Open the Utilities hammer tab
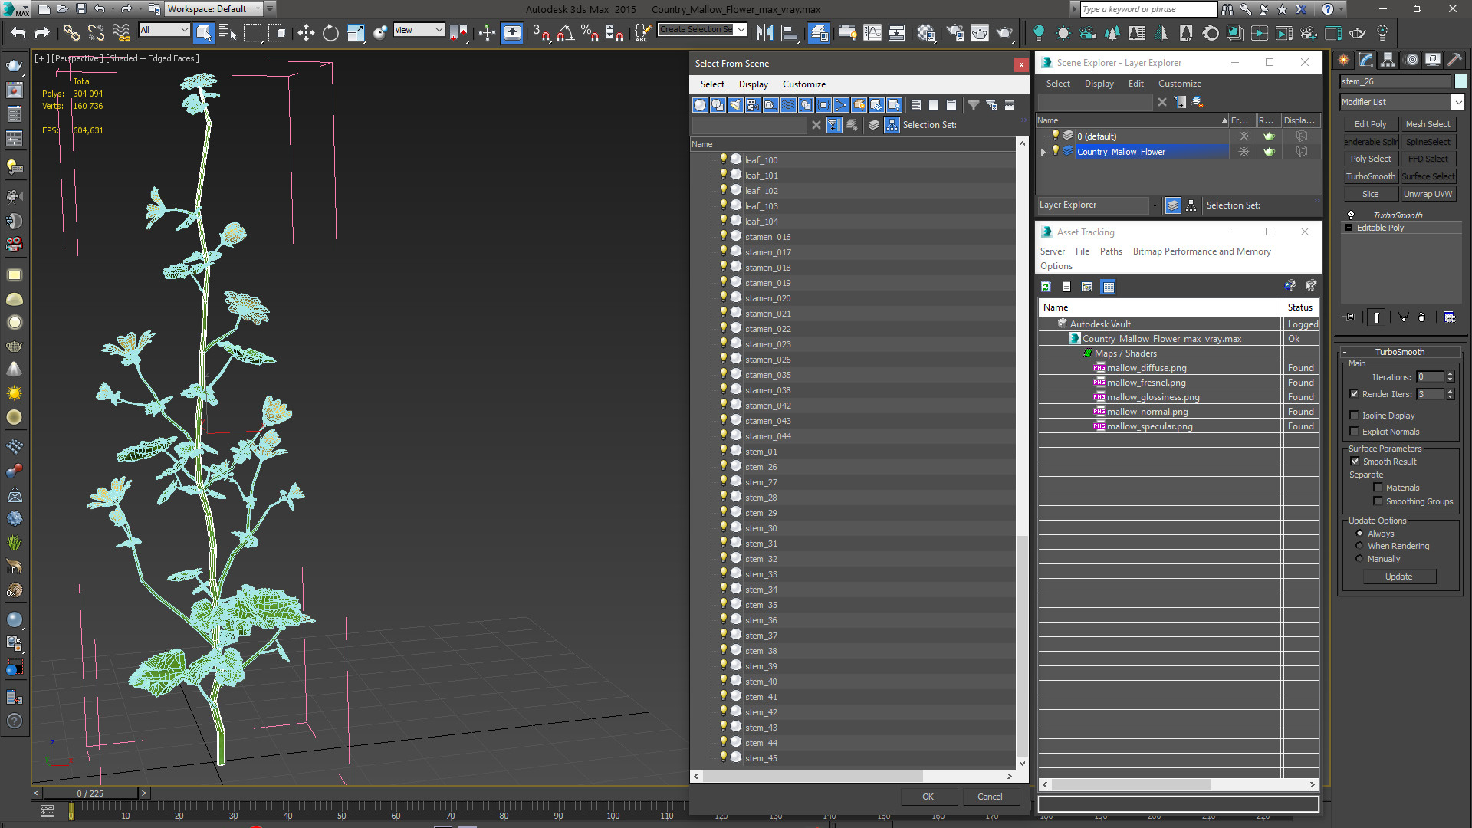The image size is (1472, 828). click(x=1455, y=60)
